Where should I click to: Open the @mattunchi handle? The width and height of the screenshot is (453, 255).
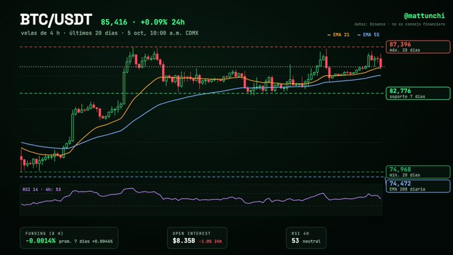[x=424, y=16]
